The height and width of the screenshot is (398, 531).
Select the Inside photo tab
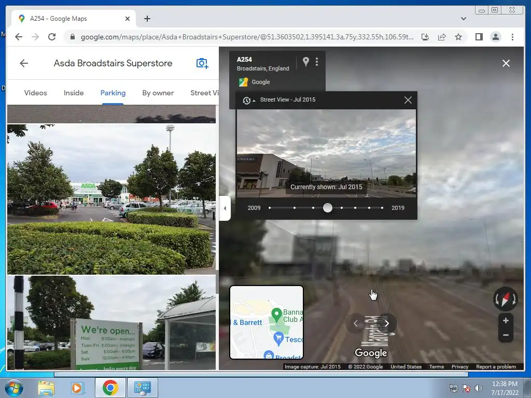[74, 93]
